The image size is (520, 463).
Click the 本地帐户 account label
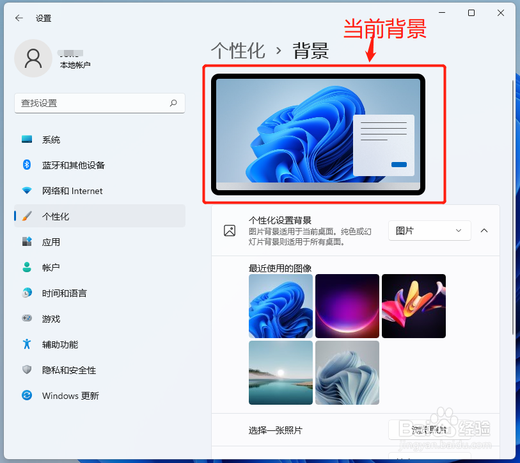pos(75,65)
